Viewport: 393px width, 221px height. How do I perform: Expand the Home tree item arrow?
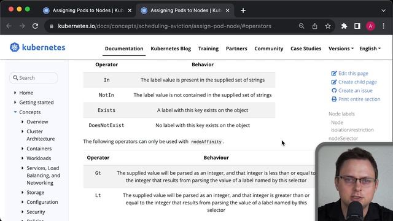[15, 93]
